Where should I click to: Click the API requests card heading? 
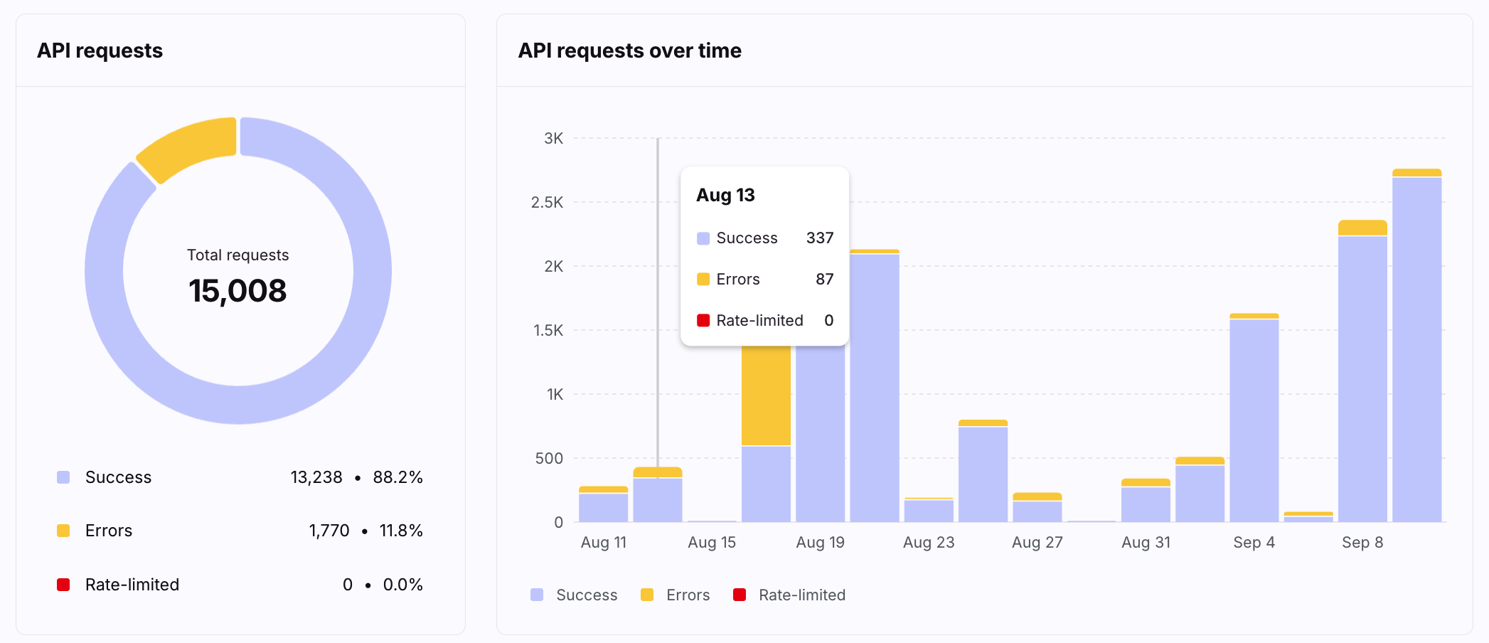click(100, 51)
